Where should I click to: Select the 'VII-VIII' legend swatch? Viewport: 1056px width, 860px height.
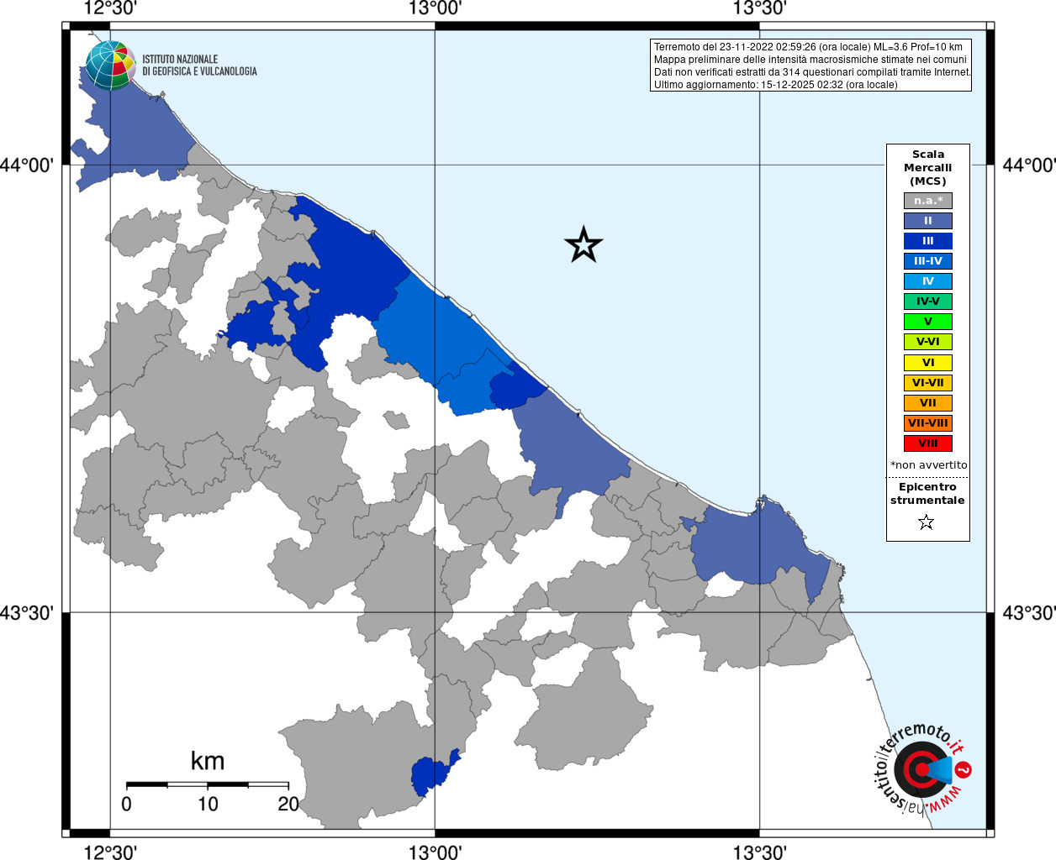[x=927, y=423]
